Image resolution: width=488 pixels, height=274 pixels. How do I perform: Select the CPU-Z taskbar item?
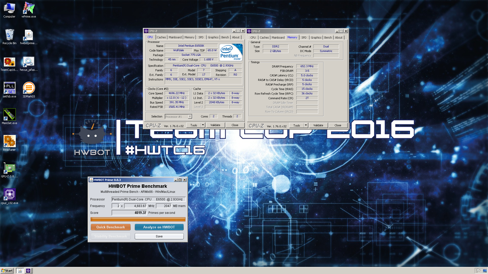click(x=28, y=271)
